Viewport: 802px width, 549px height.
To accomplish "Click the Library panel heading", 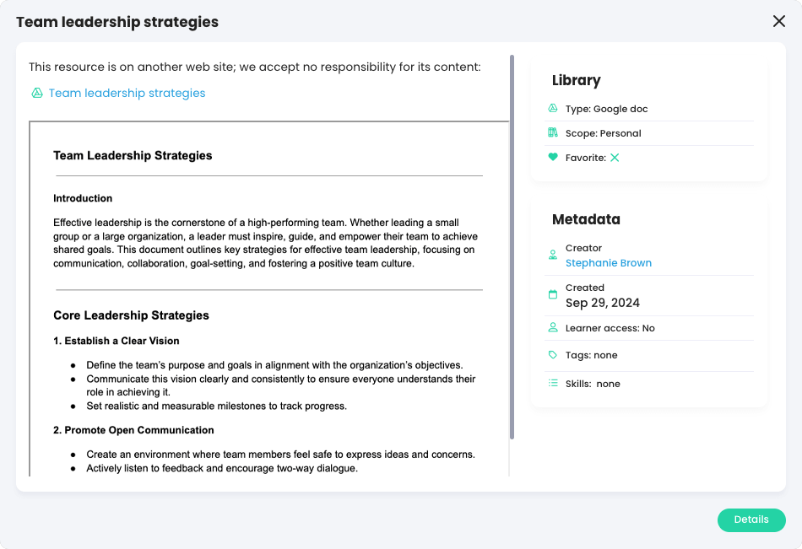I will pos(576,80).
